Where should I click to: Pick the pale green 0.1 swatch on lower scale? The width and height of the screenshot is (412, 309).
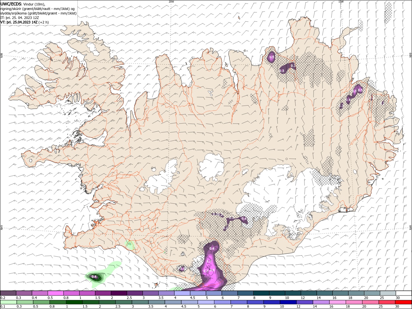(9, 302)
